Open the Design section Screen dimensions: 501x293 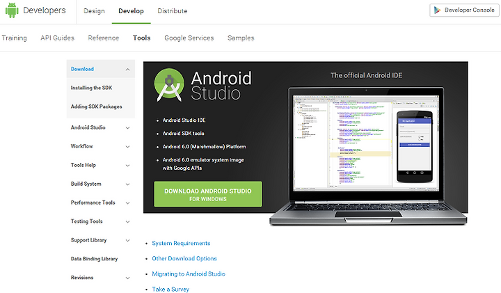(94, 11)
